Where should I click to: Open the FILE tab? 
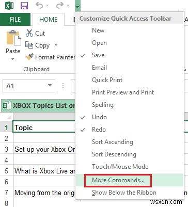click(15, 20)
